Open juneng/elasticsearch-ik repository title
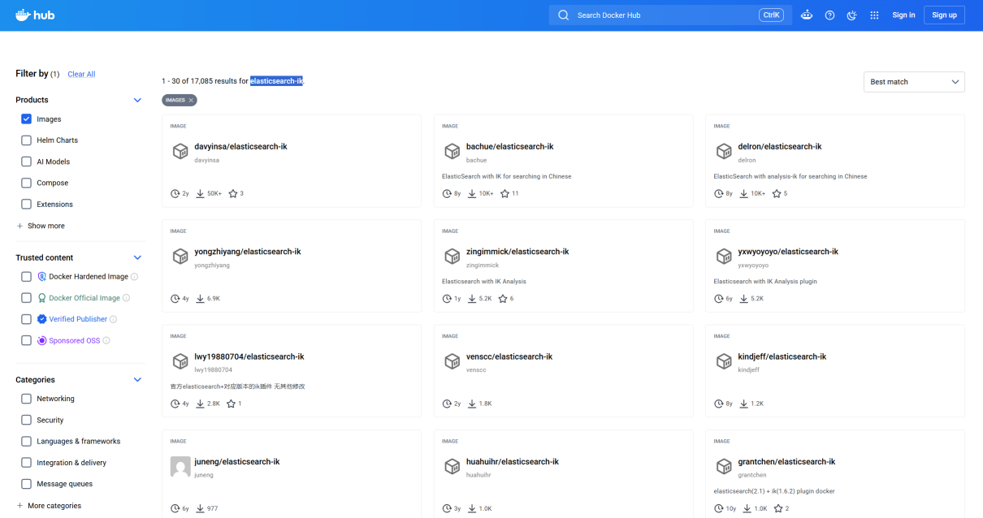Screen dimensions: 983x518 pyautogui.click(x=237, y=462)
